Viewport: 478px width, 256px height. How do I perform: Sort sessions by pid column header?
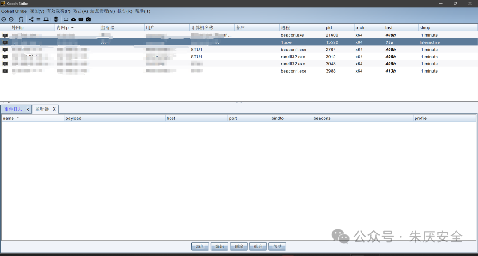coord(339,28)
